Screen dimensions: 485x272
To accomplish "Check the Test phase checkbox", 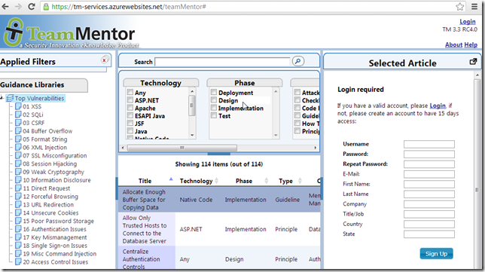I will [214, 115].
